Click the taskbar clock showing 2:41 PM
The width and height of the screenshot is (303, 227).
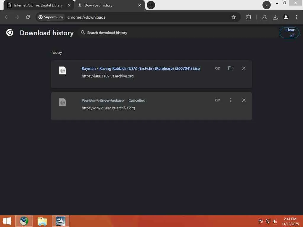coord(290,221)
